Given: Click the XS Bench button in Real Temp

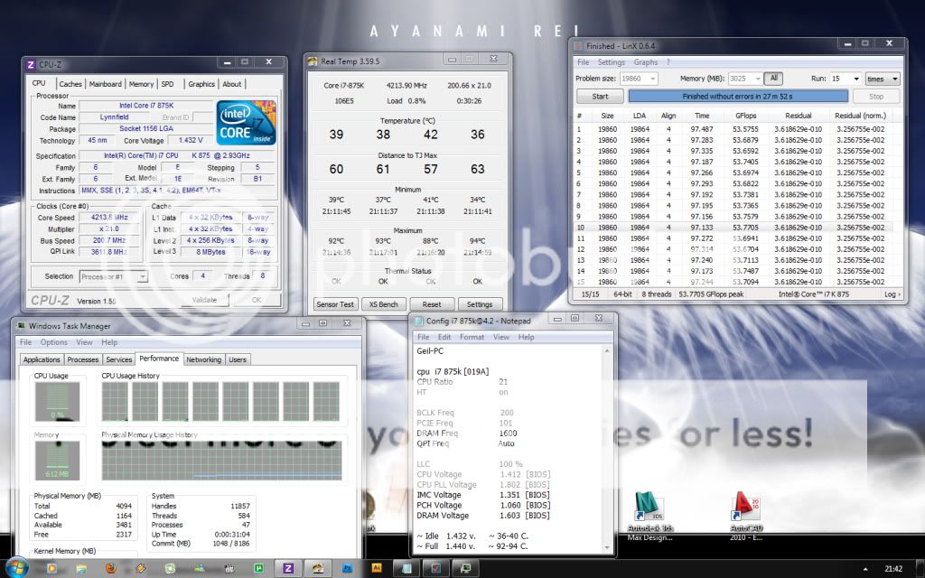Looking at the screenshot, I should [x=383, y=304].
